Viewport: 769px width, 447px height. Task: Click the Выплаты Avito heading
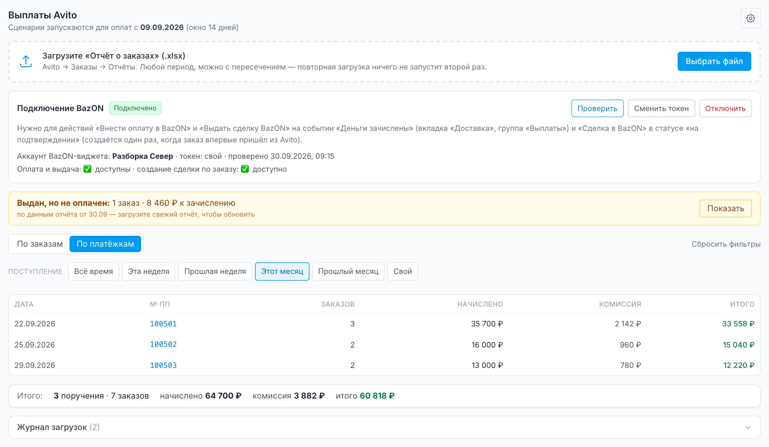click(x=43, y=15)
